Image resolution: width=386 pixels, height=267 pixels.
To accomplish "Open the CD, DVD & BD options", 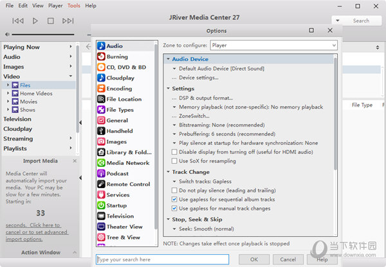I will click(x=125, y=67).
